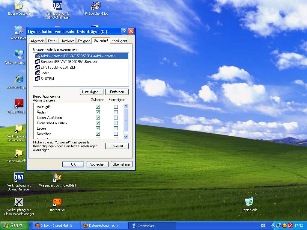Toggle Lesen, Ausführen Verweigern checkbox

point(116,117)
